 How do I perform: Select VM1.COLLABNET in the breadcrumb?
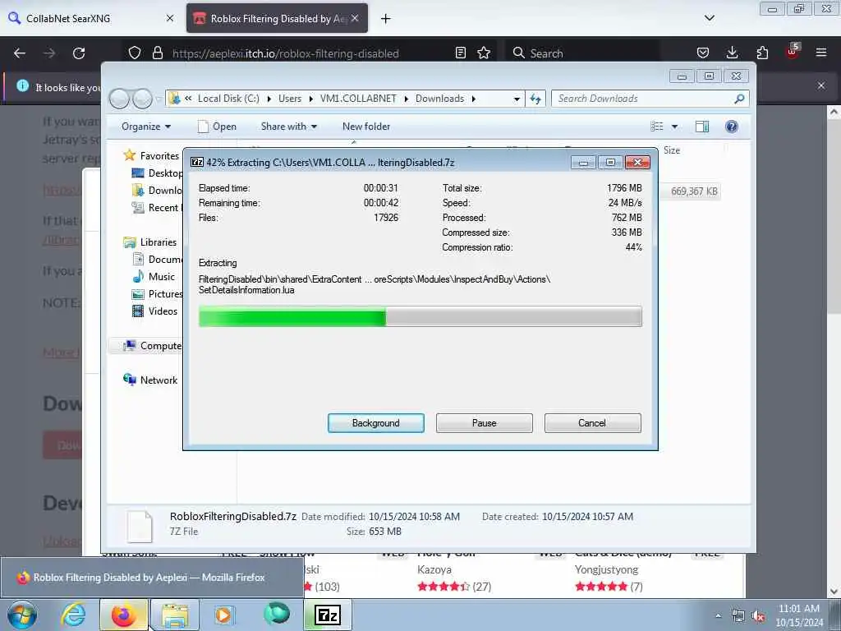pos(358,99)
